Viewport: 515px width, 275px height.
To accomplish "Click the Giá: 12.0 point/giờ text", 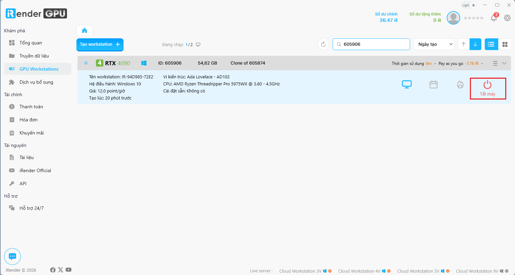I will pyautogui.click(x=107, y=91).
